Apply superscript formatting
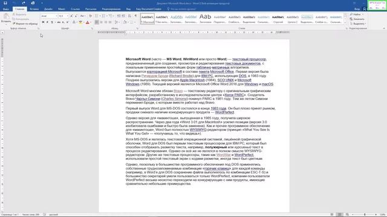Viewport: 387px width, 217px height. coord(67,22)
